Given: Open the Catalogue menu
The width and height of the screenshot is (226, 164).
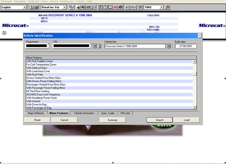Looking at the screenshot, I should [x=6, y=1].
